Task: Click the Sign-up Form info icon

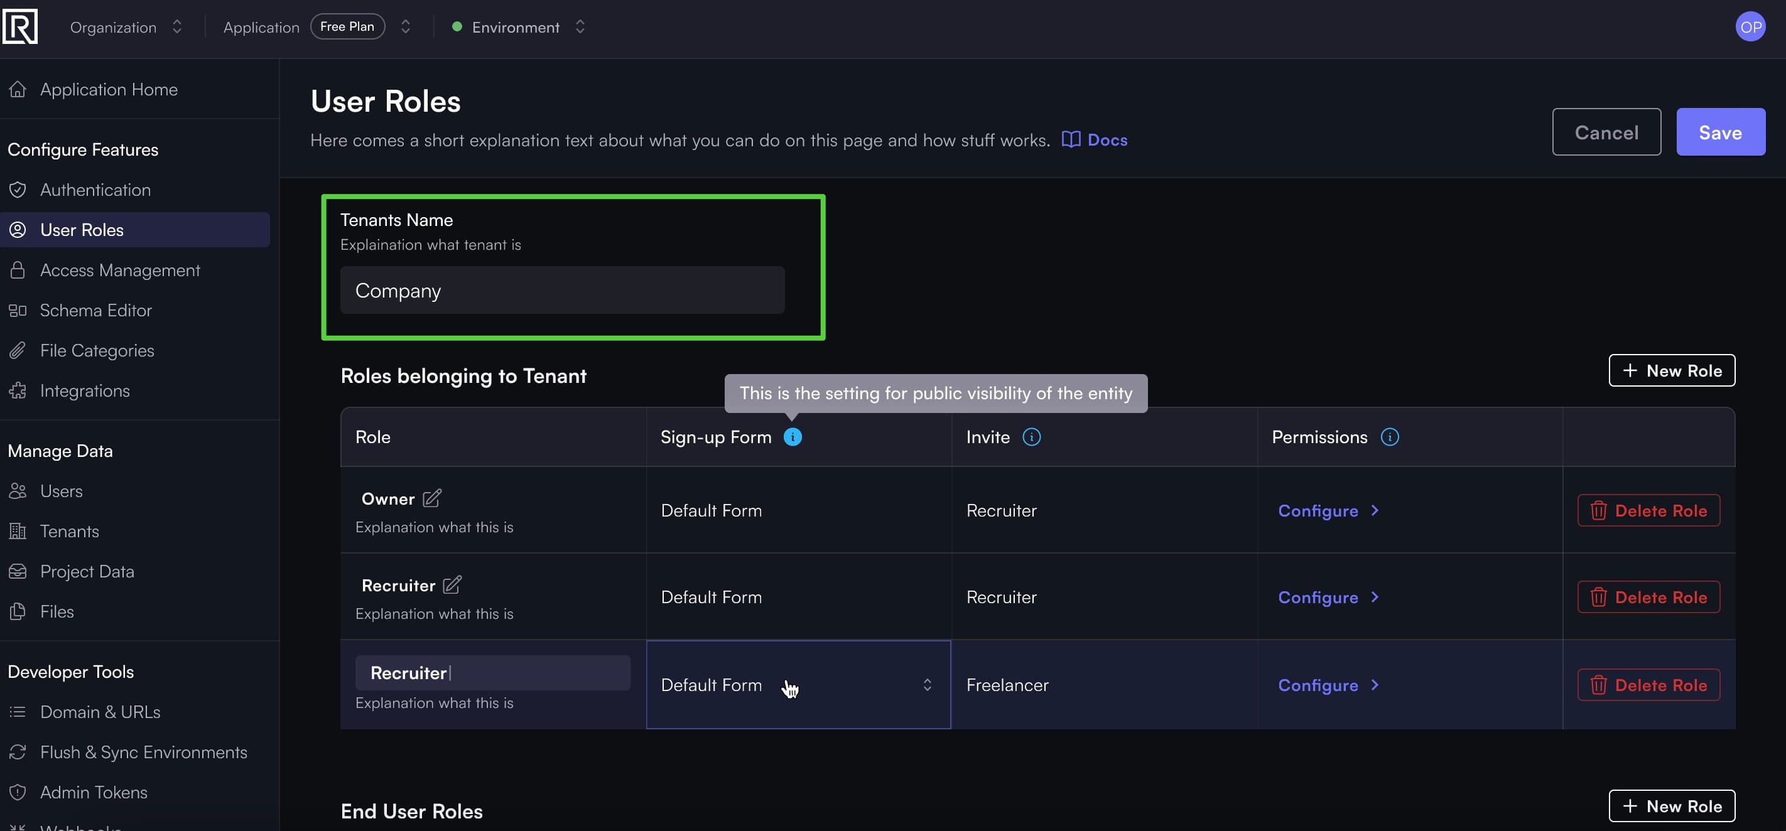Action: [x=792, y=437]
